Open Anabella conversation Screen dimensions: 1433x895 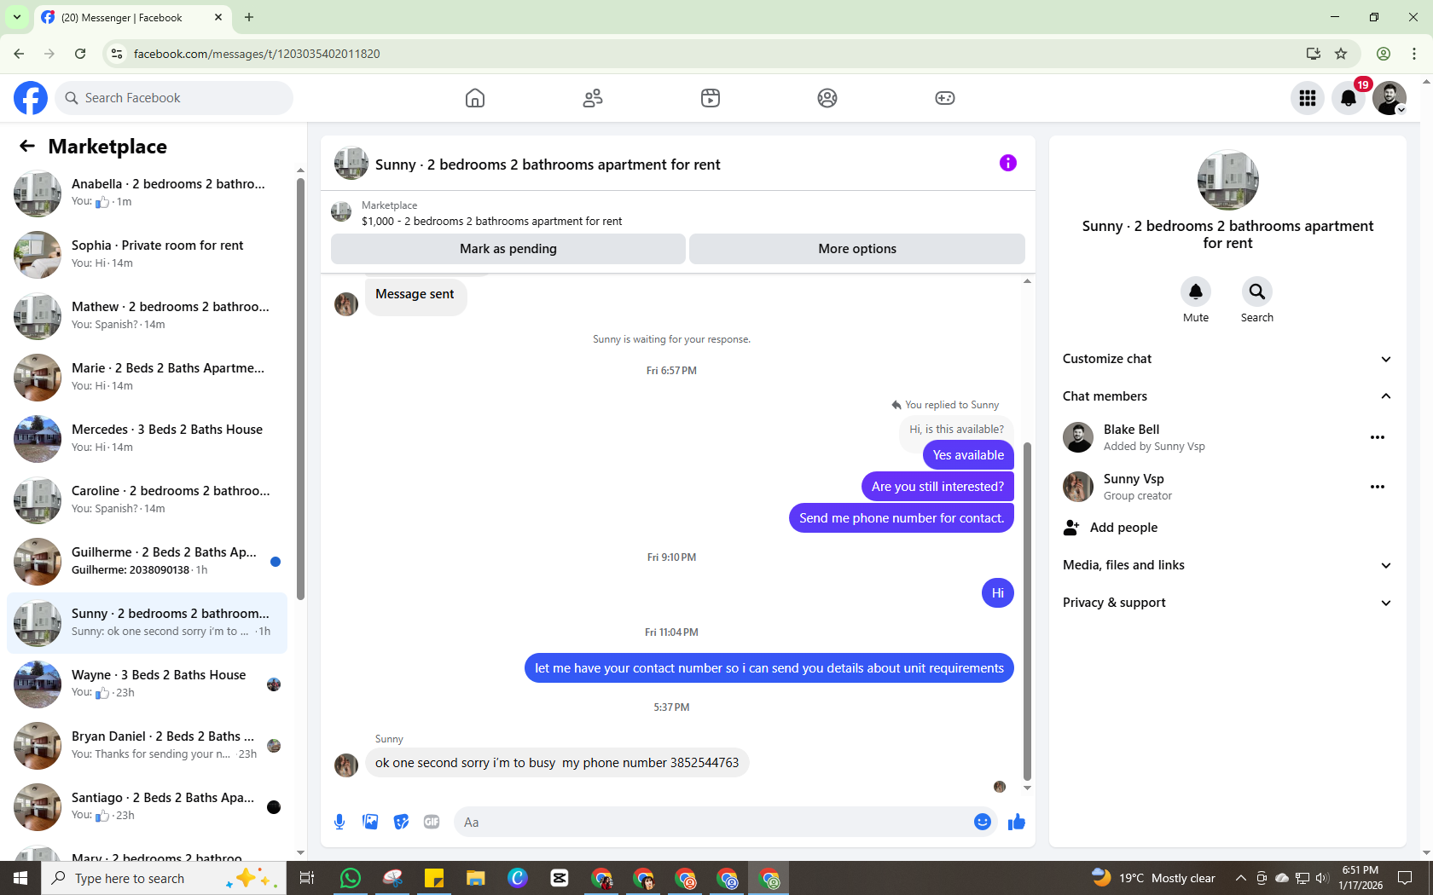pyautogui.click(x=148, y=193)
